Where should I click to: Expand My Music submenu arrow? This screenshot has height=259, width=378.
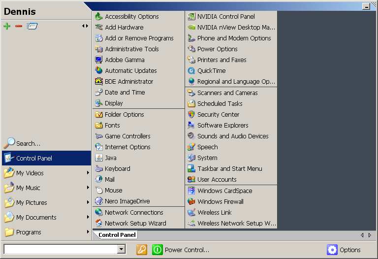(x=88, y=188)
